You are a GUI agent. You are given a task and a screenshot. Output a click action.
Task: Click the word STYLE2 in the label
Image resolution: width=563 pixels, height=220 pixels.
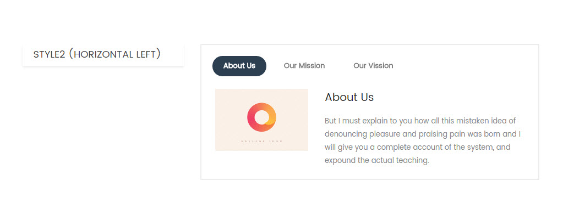click(x=50, y=55)
